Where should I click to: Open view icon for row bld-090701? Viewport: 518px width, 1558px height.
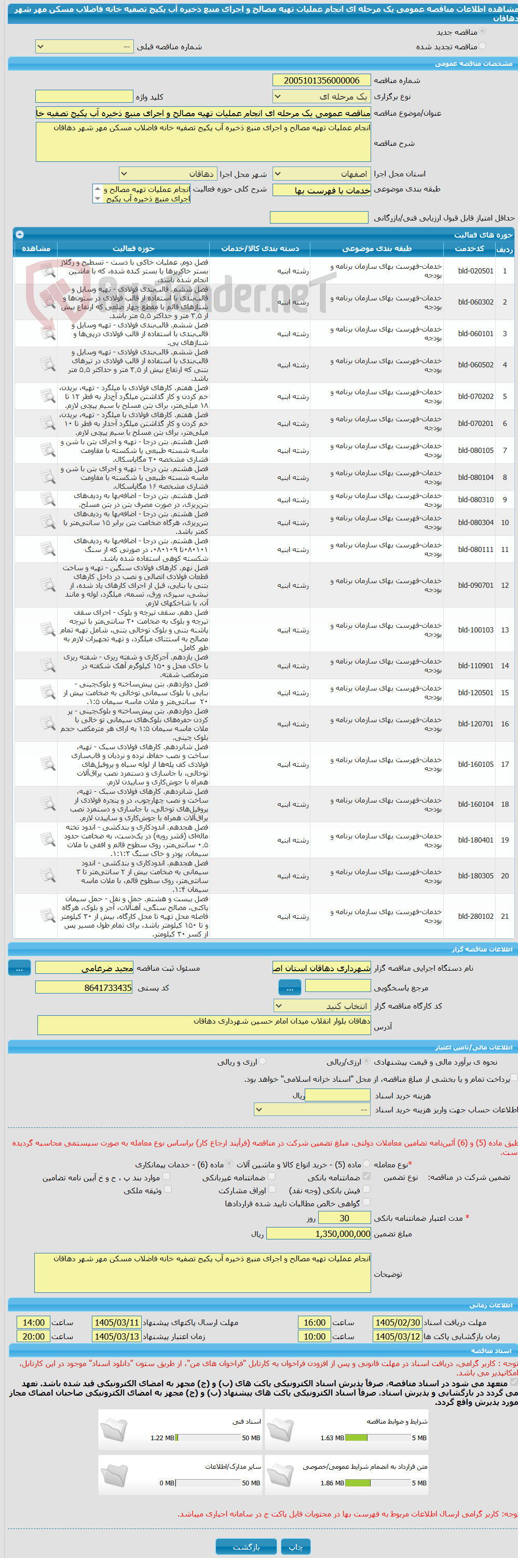pyautogui.click(x=47, y=585)
